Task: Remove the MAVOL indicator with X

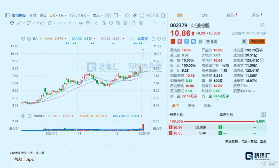Action: point(29,116)
